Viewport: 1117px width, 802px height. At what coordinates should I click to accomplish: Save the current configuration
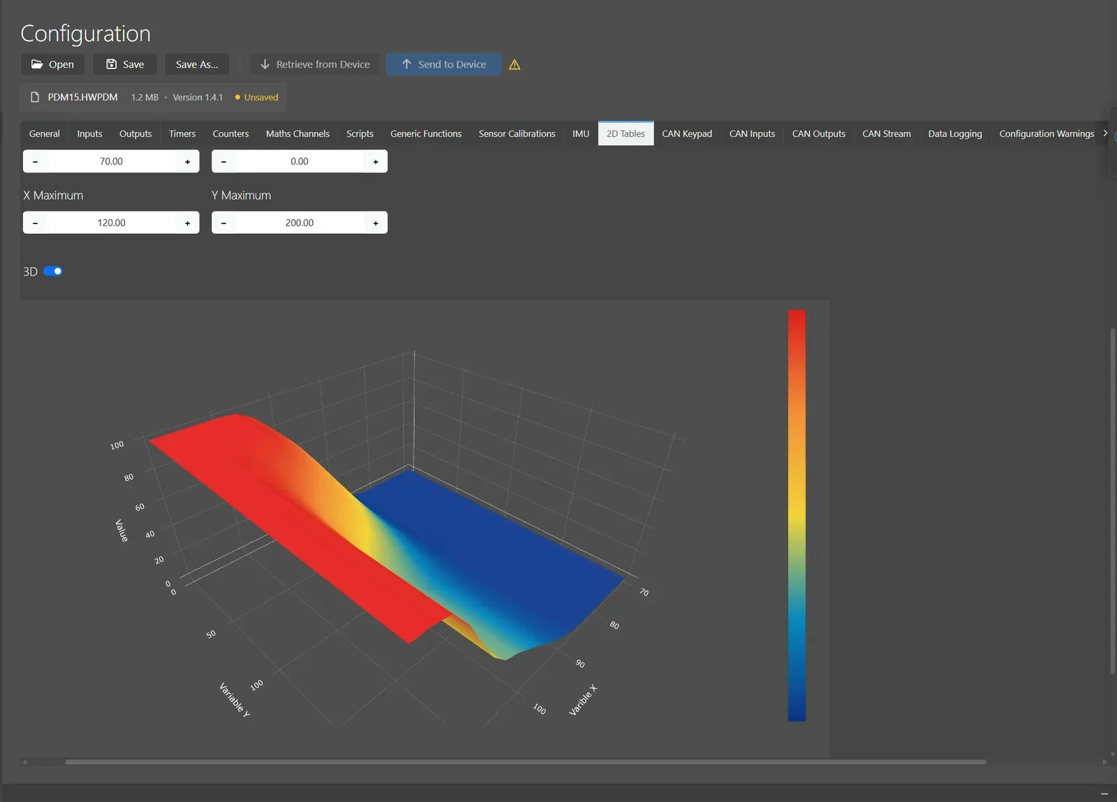(125, 64)
